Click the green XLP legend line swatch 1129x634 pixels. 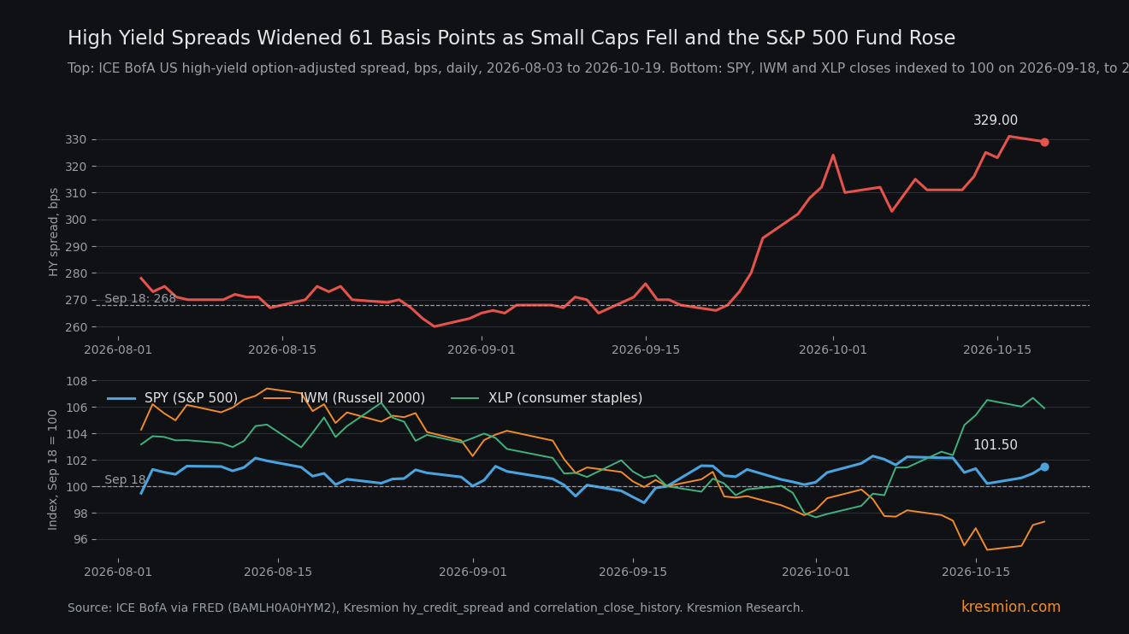[465, 399]
